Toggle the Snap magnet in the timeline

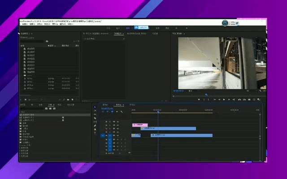coord(107,111)
